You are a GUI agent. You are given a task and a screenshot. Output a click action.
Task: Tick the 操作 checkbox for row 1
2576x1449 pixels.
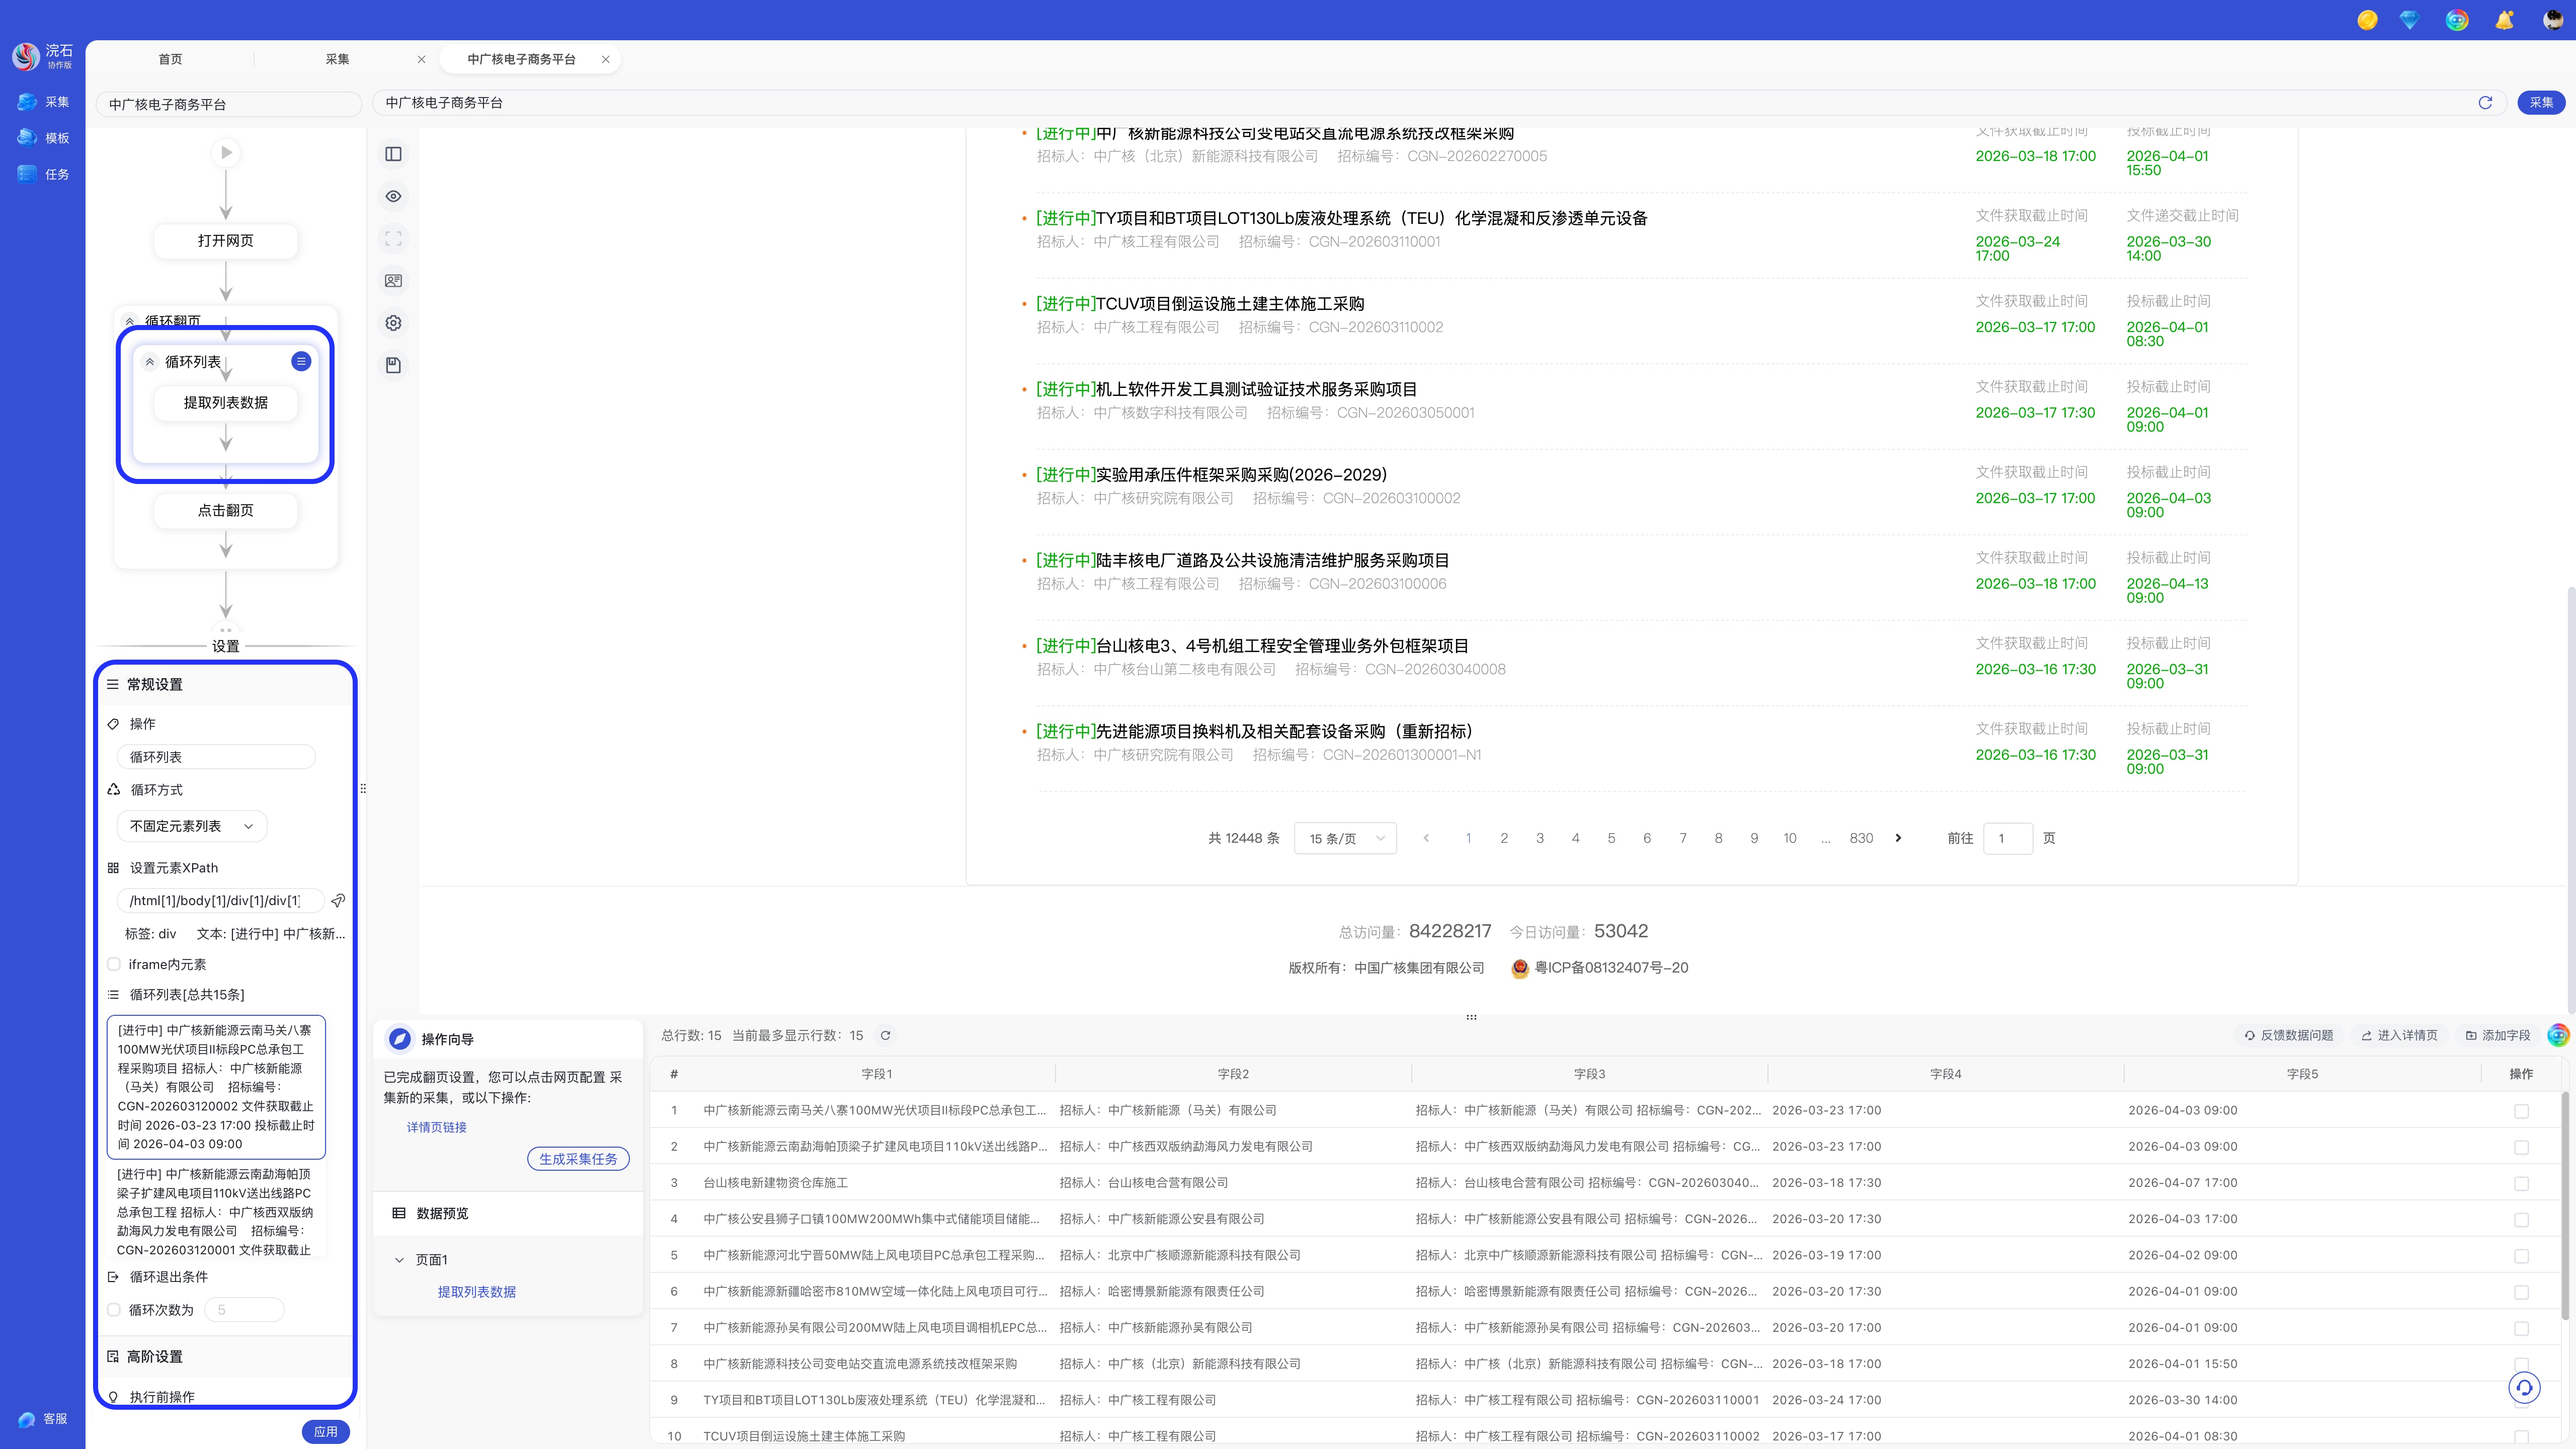(2521, 1111)
